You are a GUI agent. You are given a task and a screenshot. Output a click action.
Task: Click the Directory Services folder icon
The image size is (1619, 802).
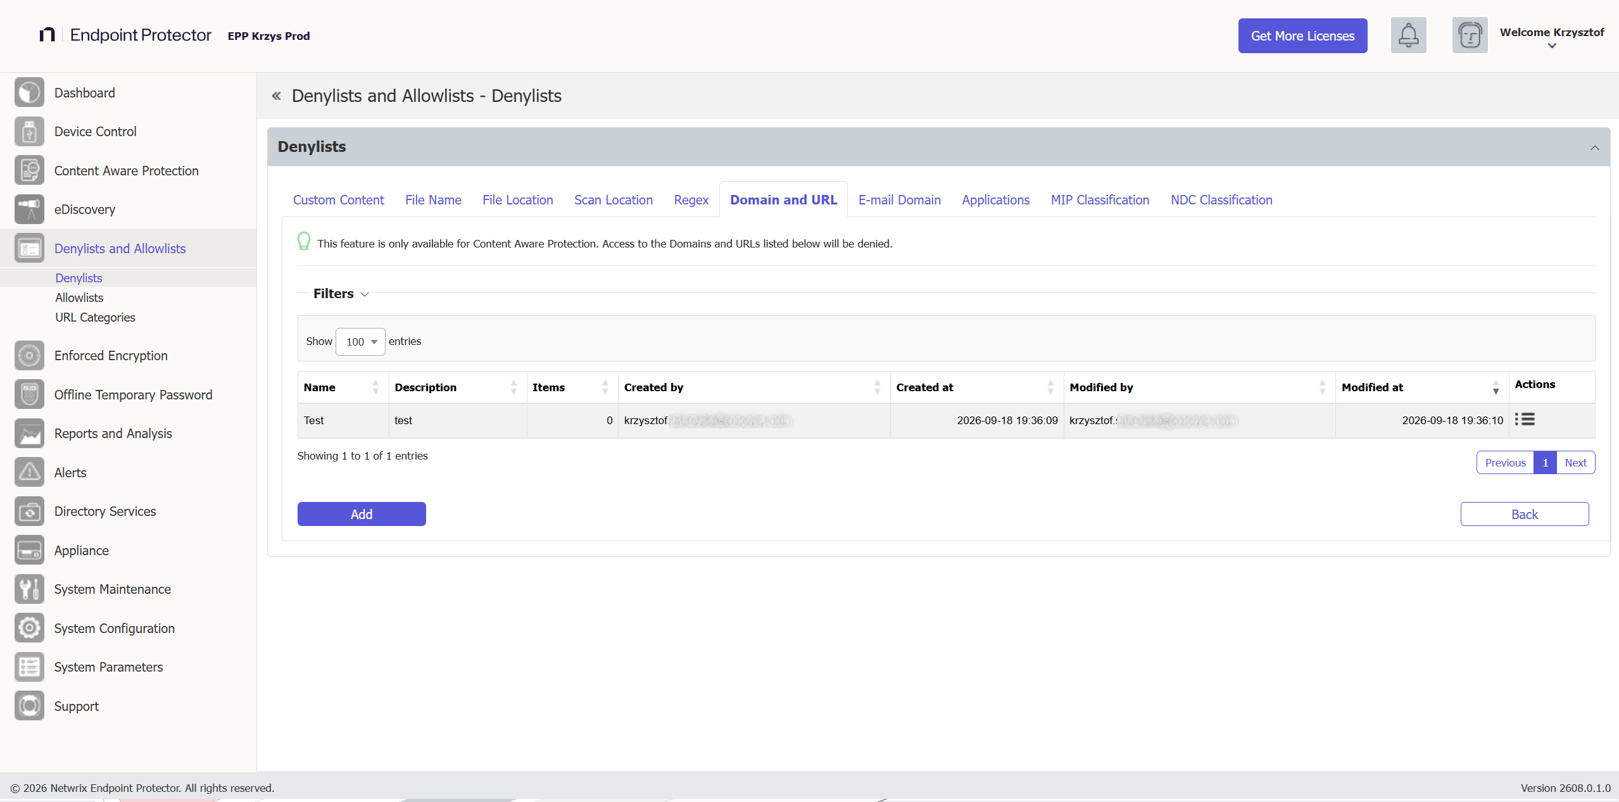(29, 511)
